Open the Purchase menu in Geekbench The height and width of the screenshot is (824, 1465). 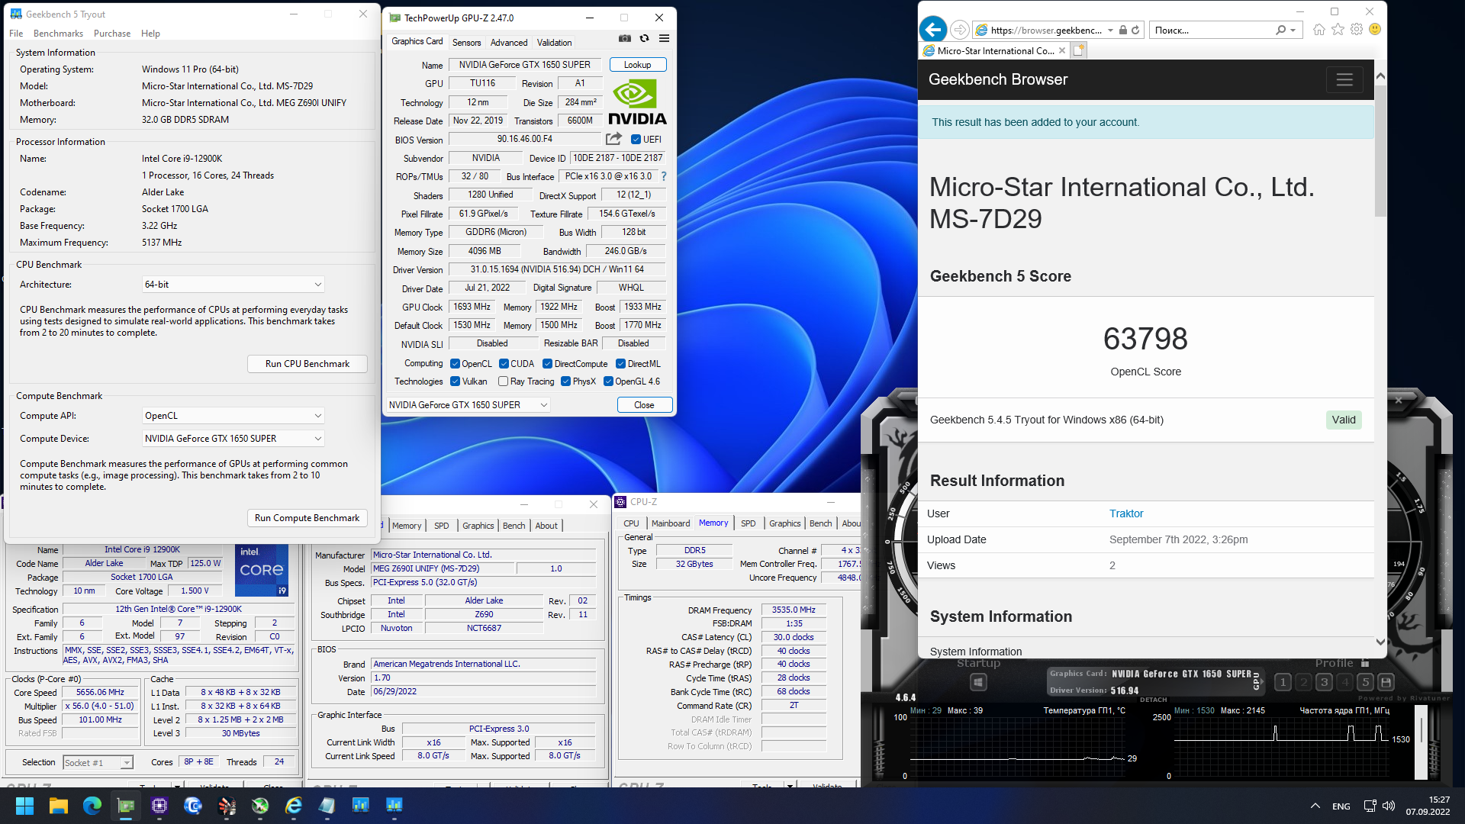112,34
